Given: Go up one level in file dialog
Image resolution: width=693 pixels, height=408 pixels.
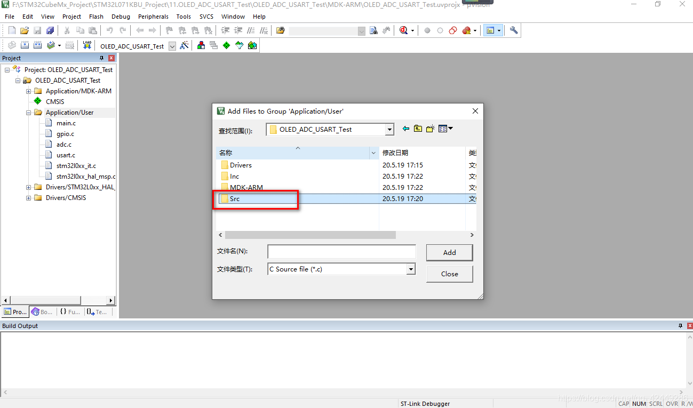Looking at the screenshot, I should point(418,129).
